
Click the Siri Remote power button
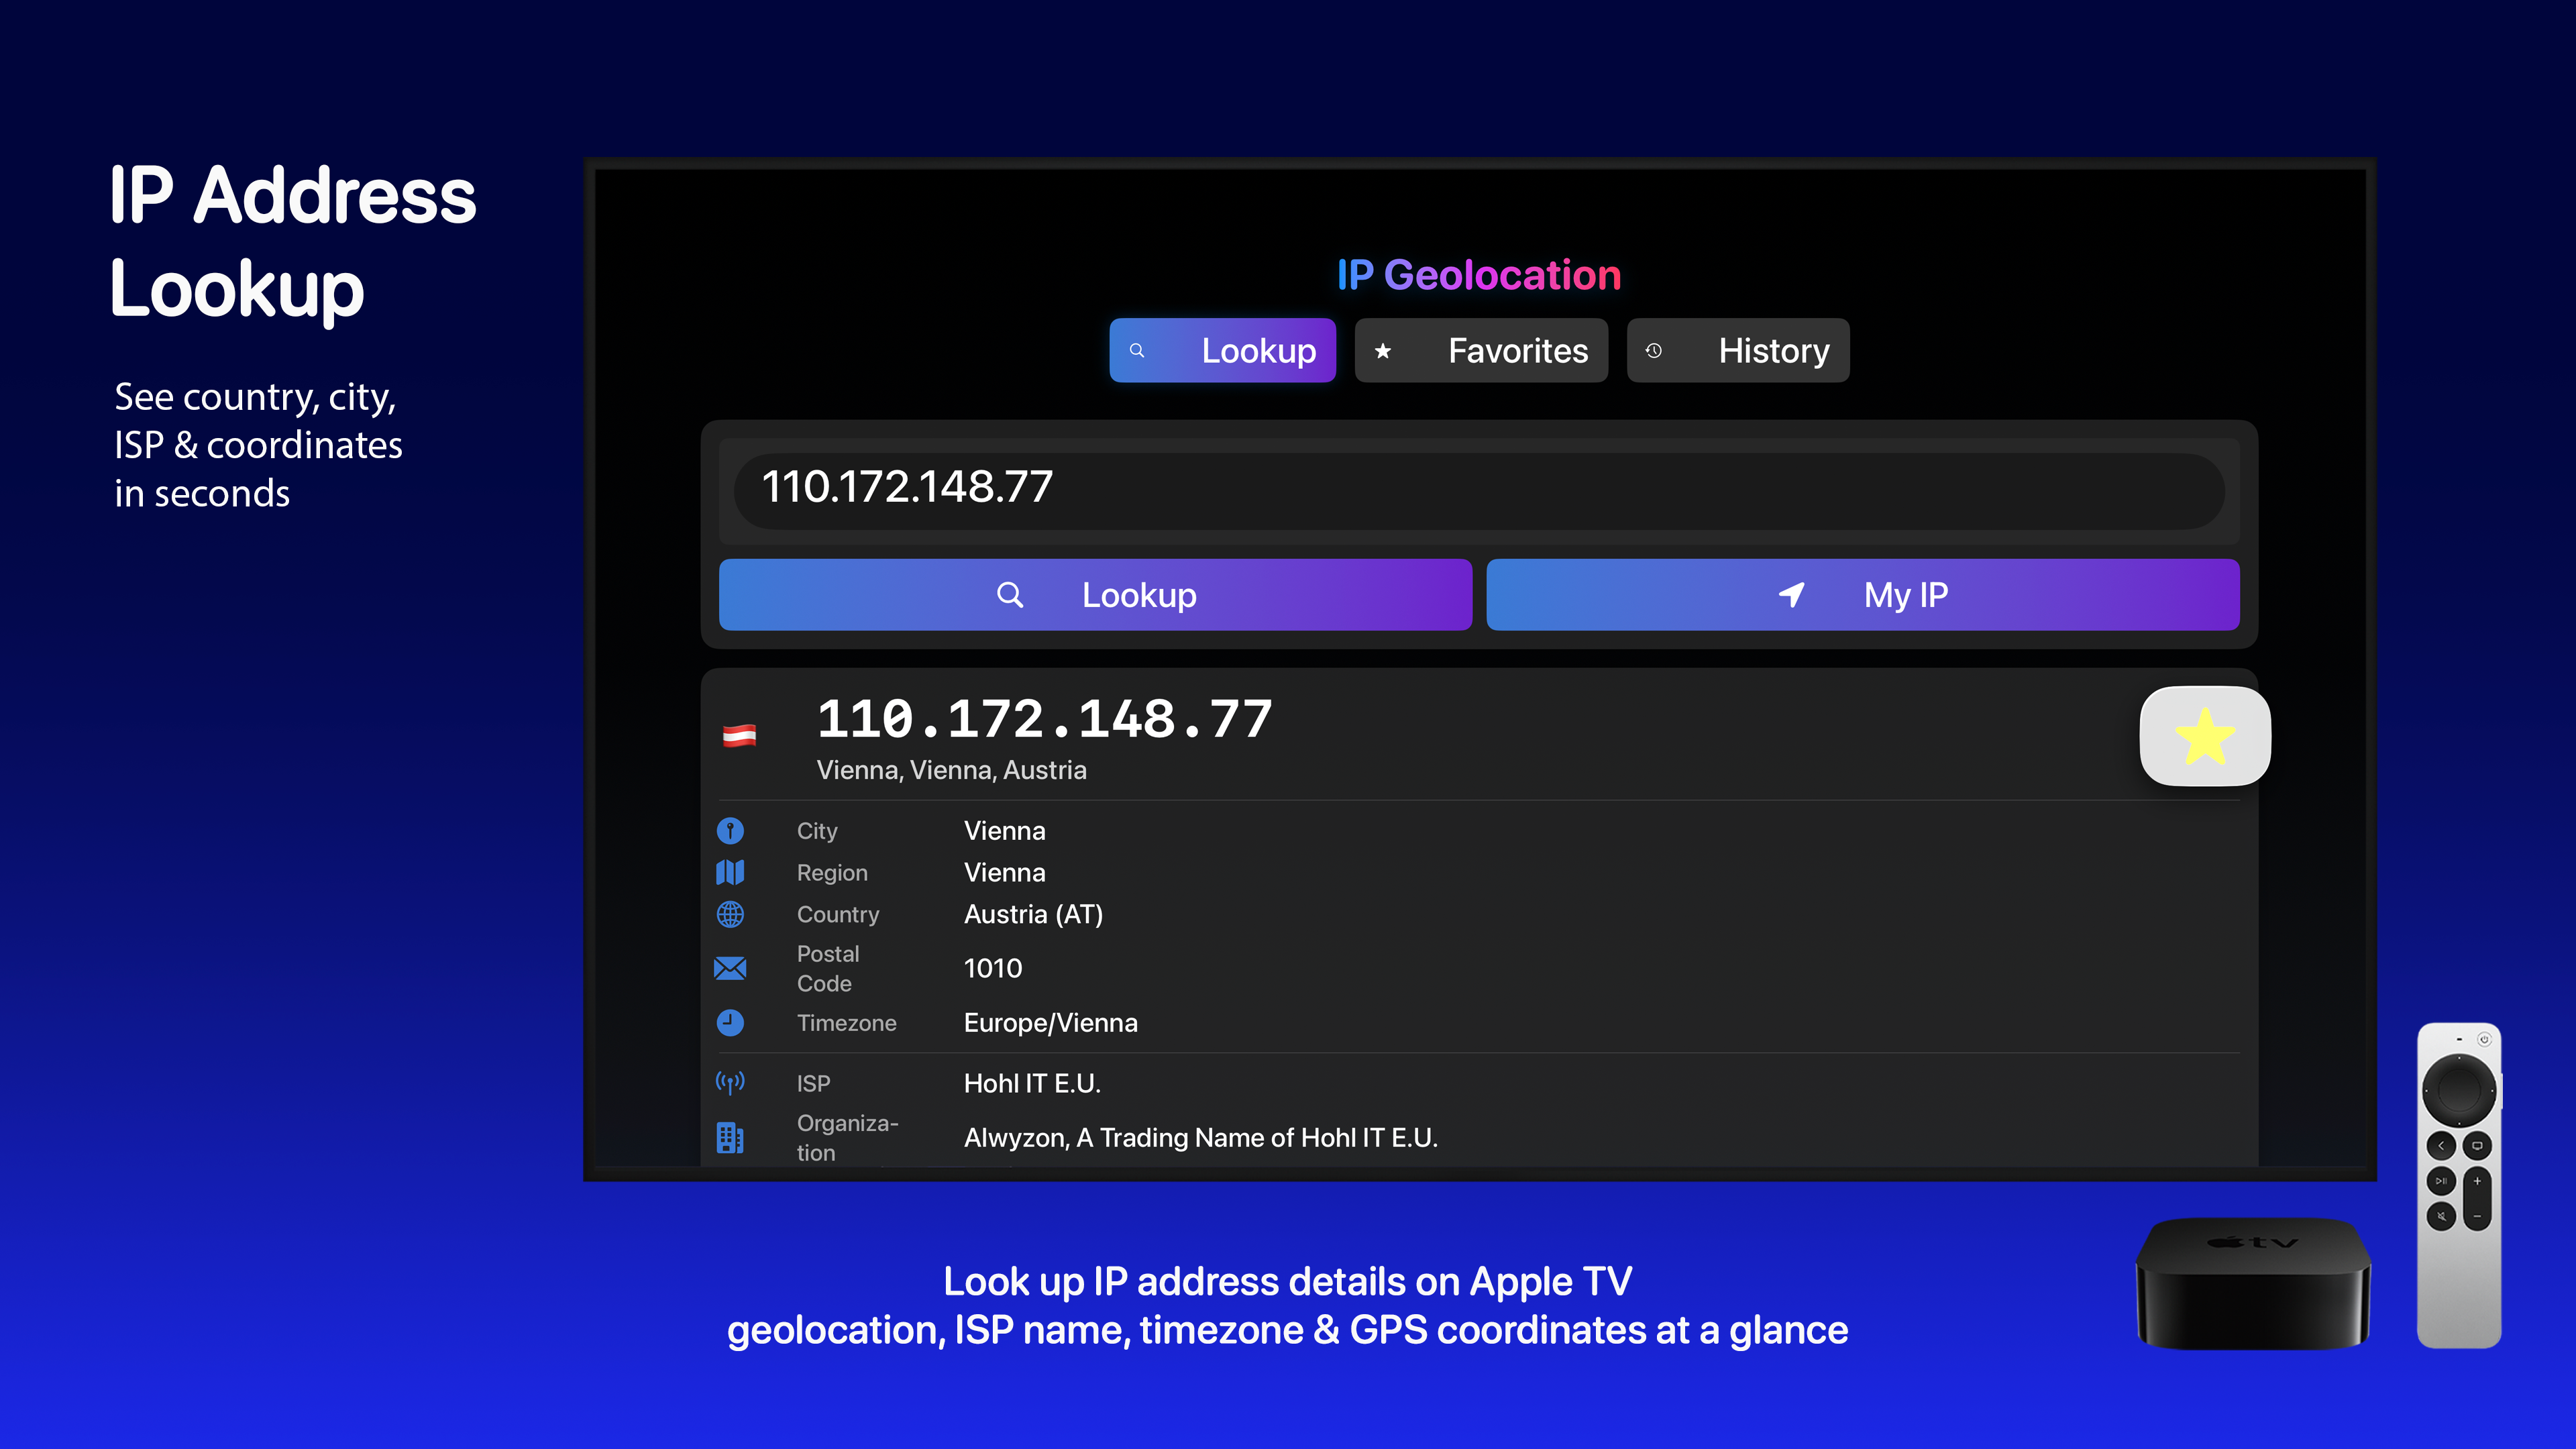[x=2484, y=1039]
